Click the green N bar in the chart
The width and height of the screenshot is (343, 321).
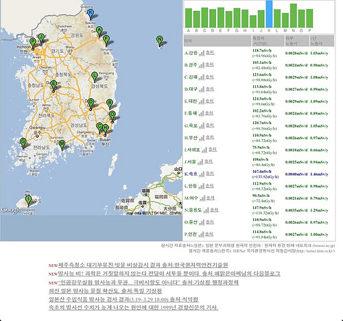click(x=294, y=16)
